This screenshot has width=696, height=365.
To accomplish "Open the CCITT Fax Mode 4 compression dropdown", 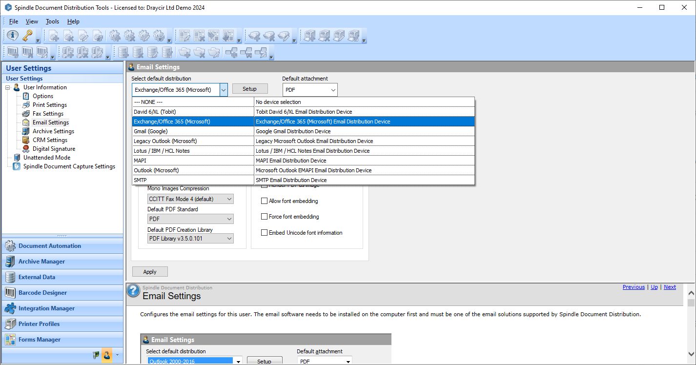I will [191, 199].
